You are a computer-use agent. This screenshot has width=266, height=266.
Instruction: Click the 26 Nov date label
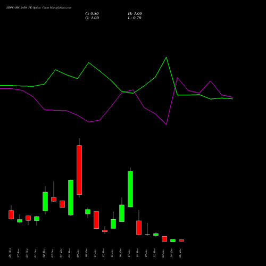click(10, 253)
